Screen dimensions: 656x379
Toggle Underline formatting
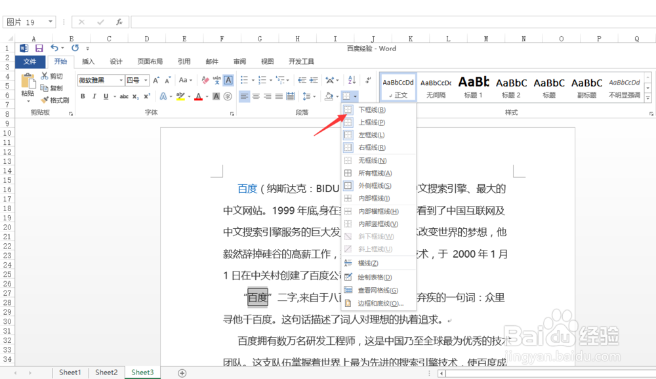click(x=106, y=96)
